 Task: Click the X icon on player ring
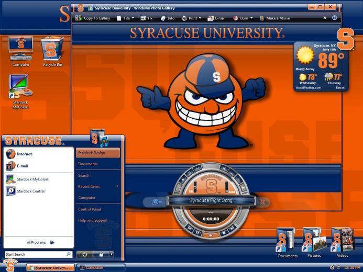[224, 168]
